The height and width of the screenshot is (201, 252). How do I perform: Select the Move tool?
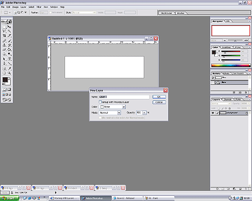[x=10, y=27]
